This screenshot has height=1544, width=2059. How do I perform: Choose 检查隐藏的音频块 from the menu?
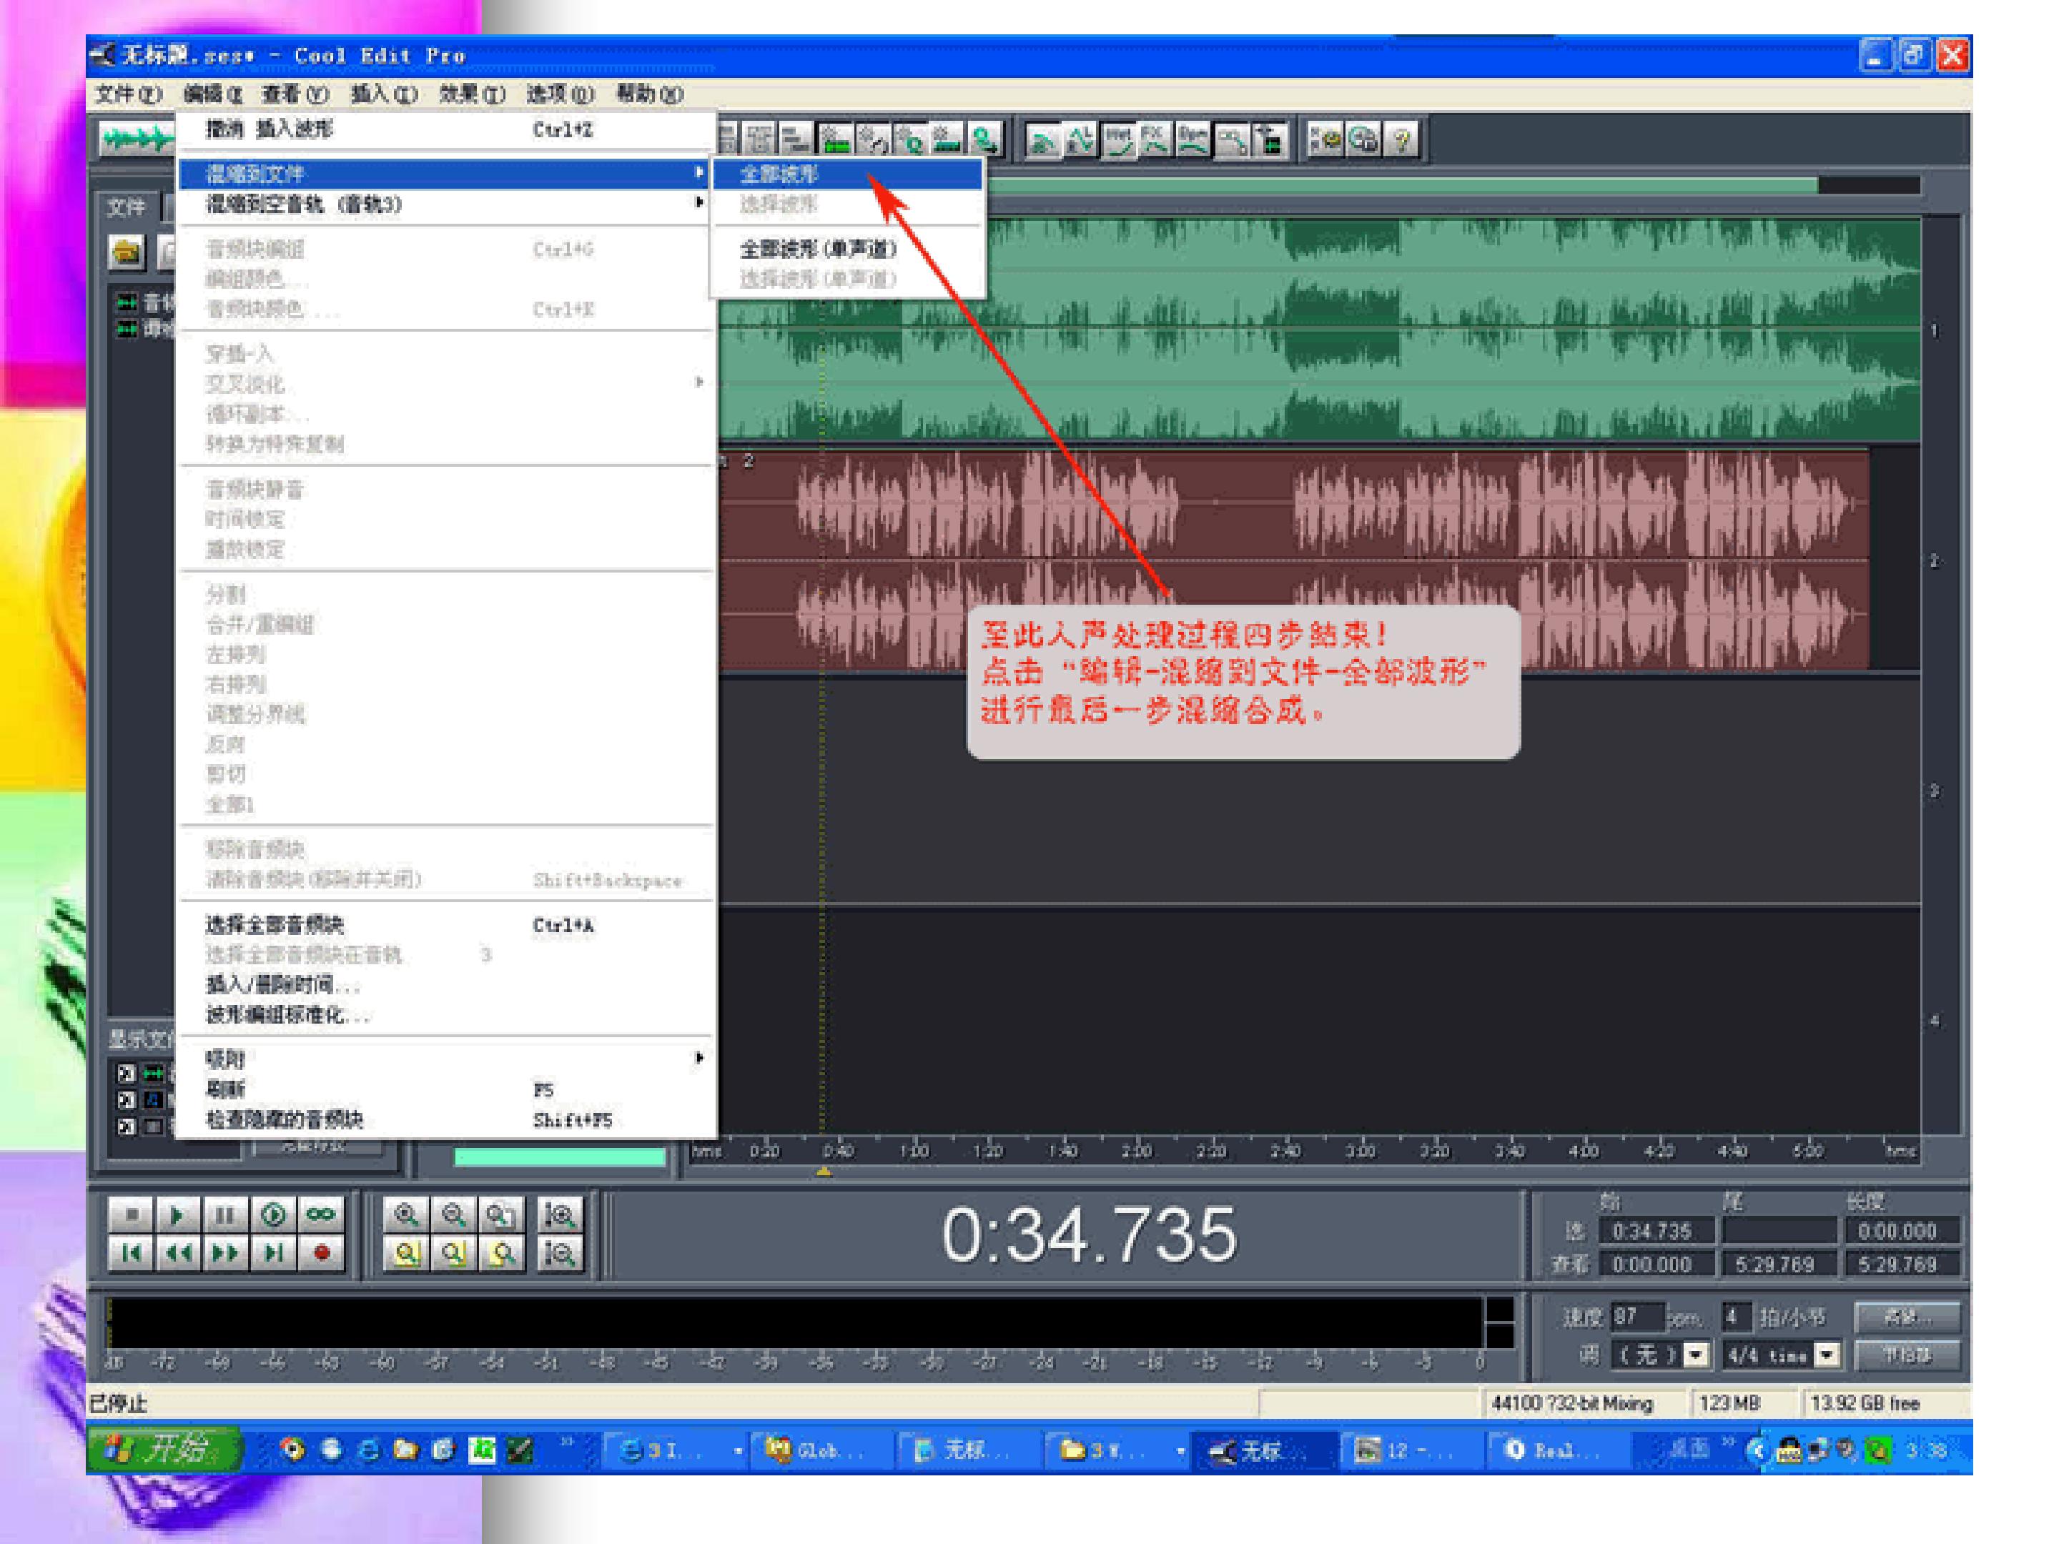pyautogui.click(x=447, y=1119)
